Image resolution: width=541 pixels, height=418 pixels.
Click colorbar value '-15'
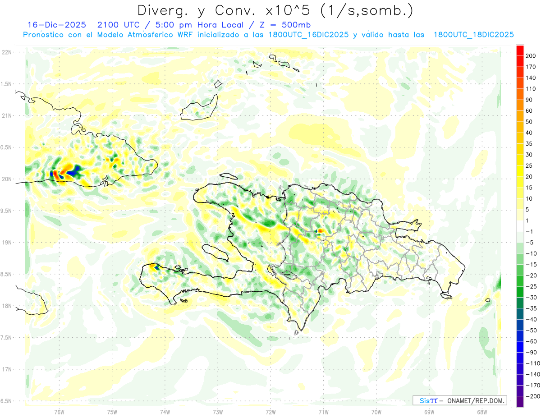(x=532, y=265)
